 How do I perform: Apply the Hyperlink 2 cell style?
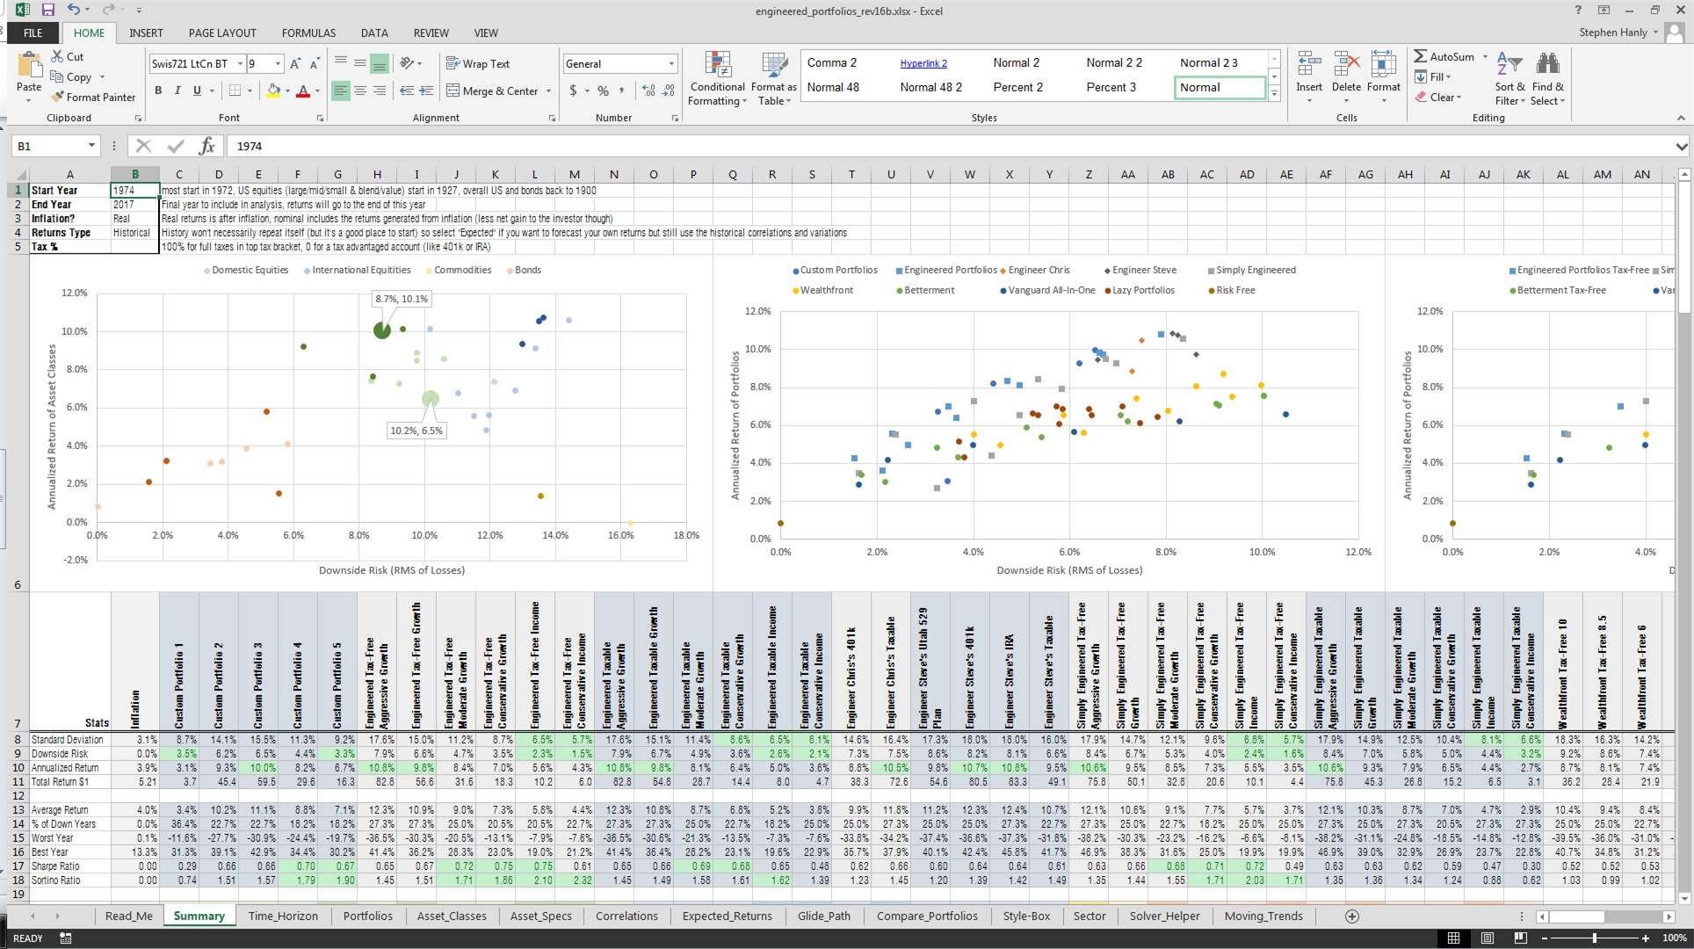[923, 62]
